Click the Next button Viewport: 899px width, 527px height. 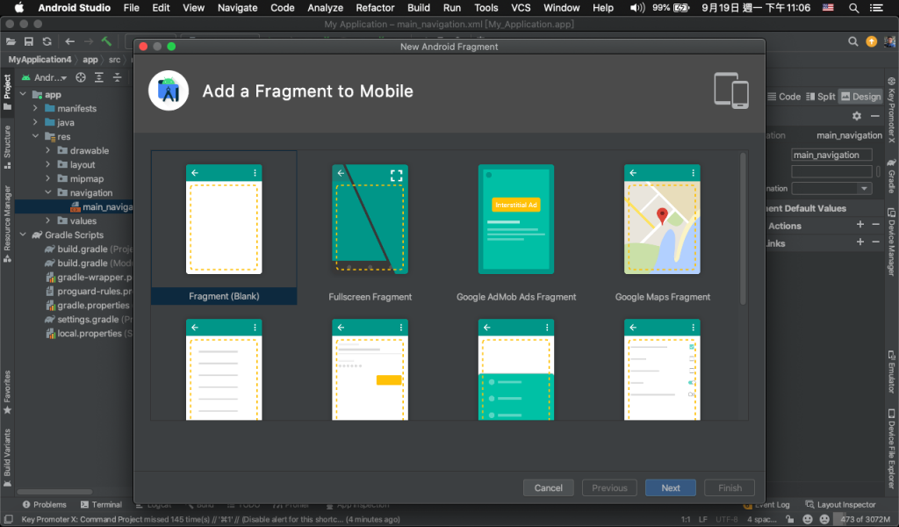click(x=670, y=487)
